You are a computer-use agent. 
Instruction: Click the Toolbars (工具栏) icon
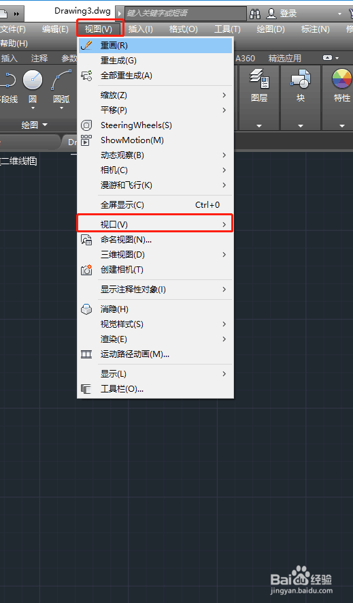86,389
